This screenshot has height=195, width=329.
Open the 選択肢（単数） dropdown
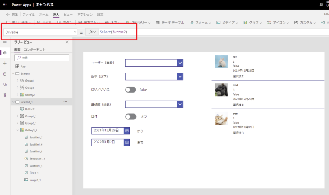[x=180, y=104]
